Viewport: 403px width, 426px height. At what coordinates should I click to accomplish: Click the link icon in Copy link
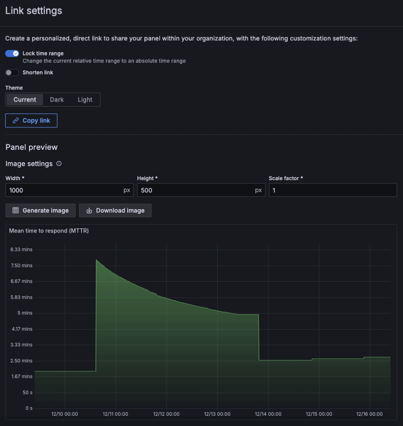15,121
